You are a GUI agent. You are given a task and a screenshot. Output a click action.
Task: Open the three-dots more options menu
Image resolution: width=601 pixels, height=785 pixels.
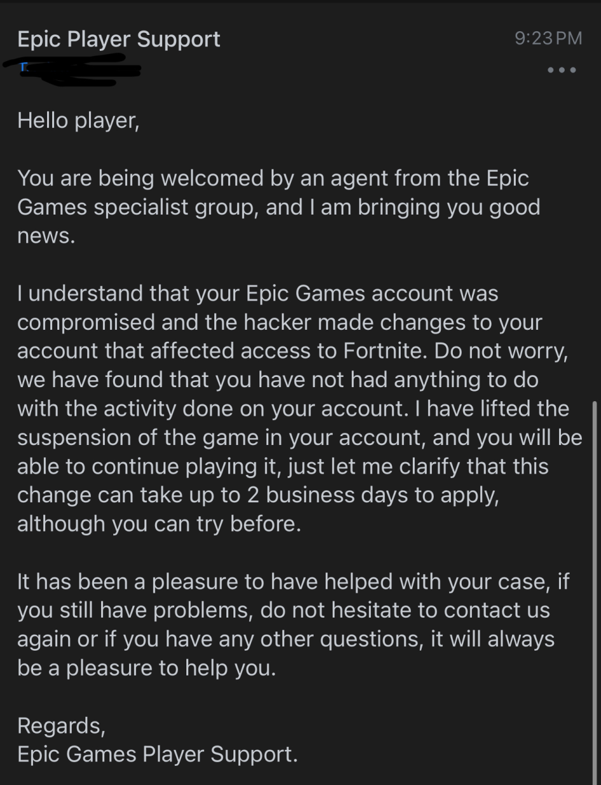[x=562, y=70]
